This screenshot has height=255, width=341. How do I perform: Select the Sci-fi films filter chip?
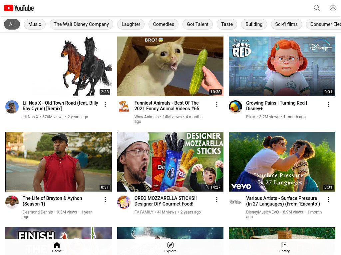pos(286,24)
